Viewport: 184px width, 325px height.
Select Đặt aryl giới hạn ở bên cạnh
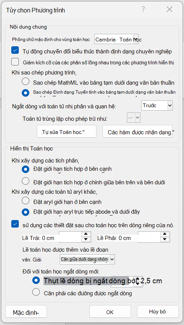tap(26, 200)
